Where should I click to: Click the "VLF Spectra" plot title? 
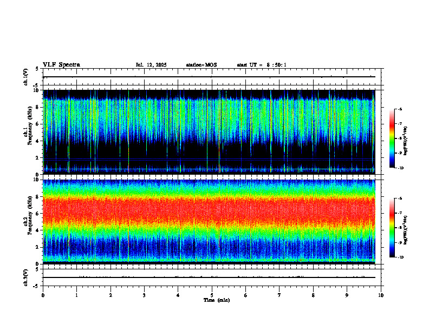[x=61, y=65]
